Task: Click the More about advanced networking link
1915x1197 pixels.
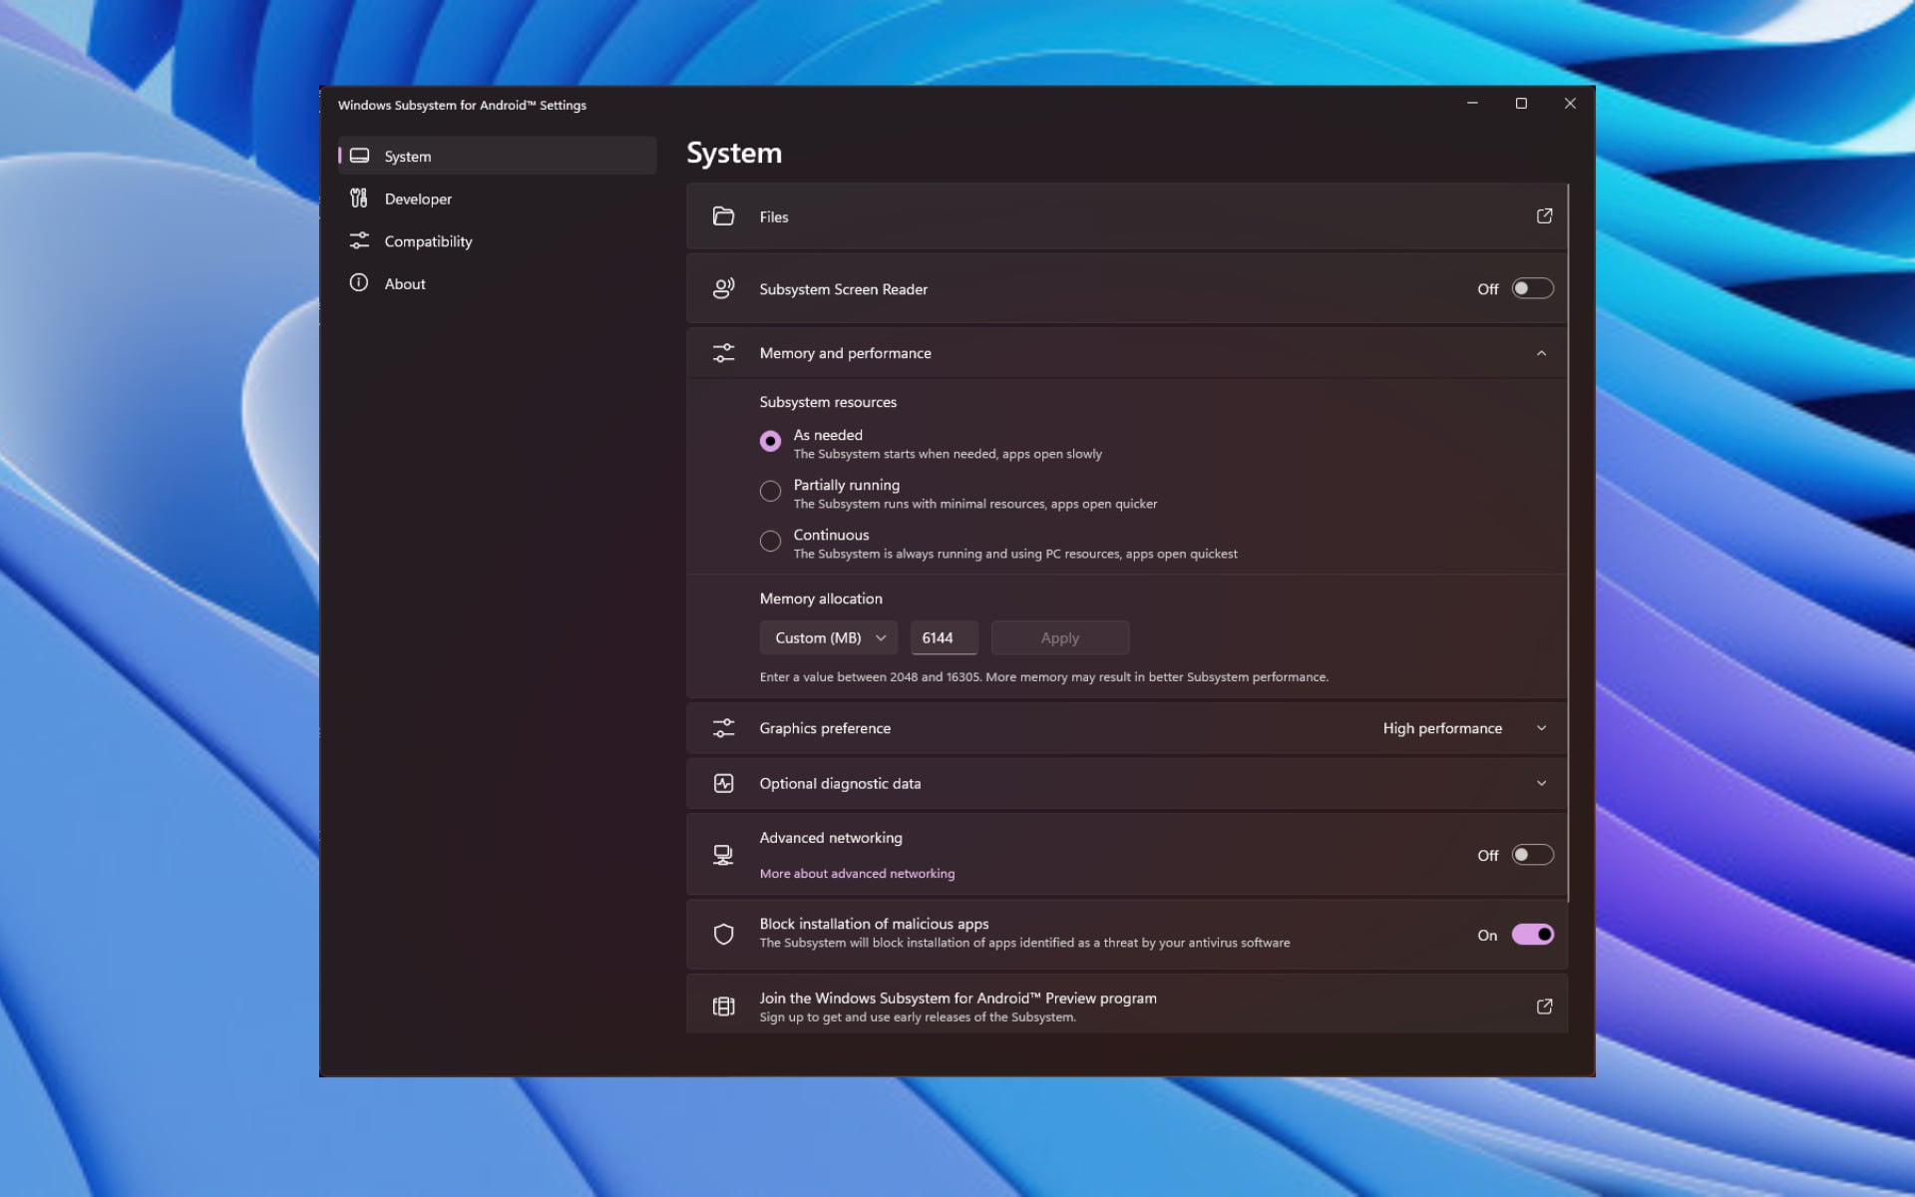Action: click(857, 874)
